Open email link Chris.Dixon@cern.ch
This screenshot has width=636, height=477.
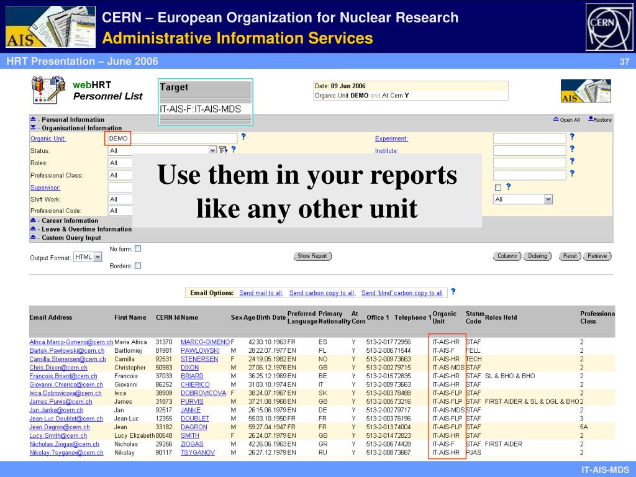click(58, 368)
